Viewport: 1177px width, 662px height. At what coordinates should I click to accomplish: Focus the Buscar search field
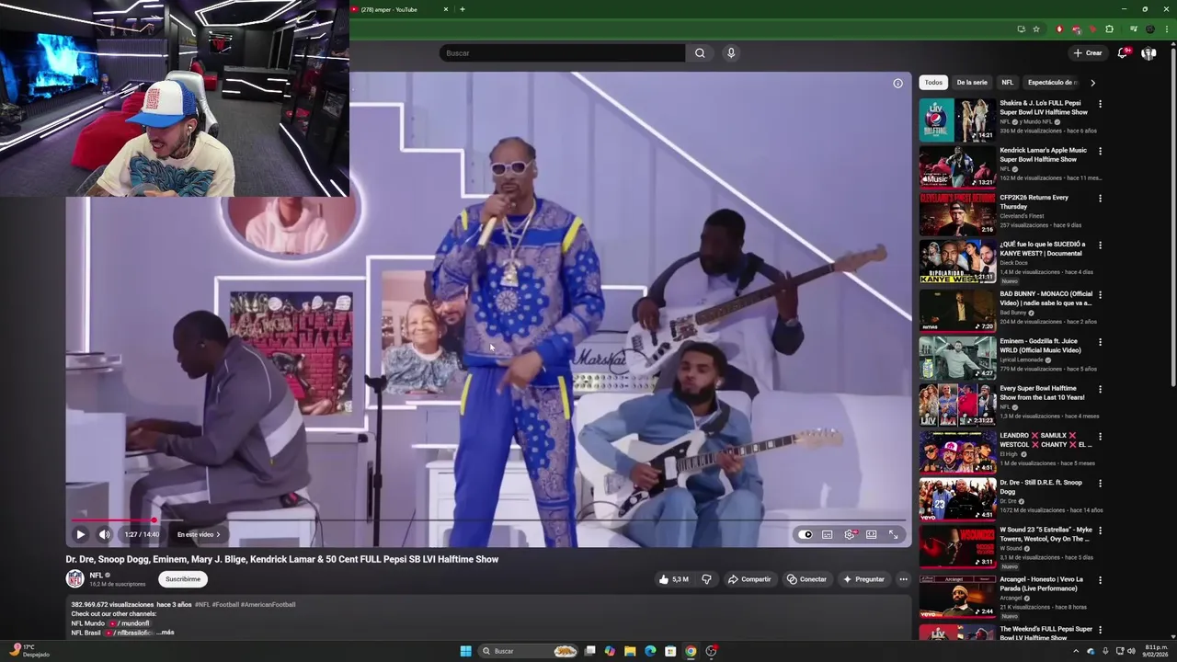click(x=562, y=53)
